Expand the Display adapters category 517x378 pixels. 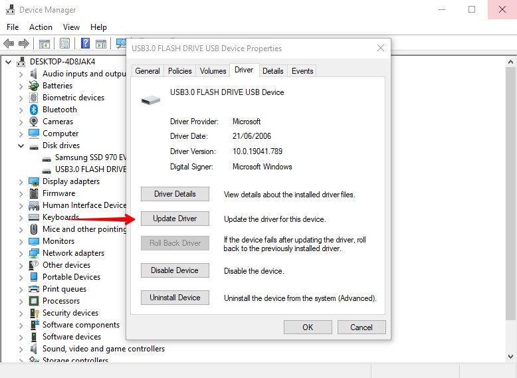pyautogui.click(x=21, y=181)
